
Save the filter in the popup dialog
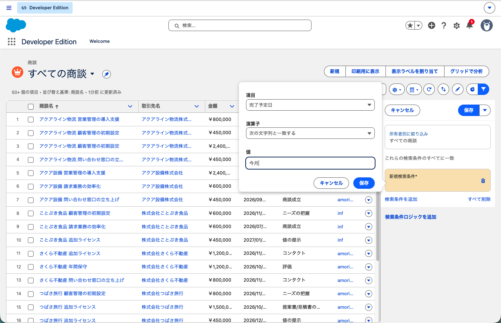coord(364,183)
